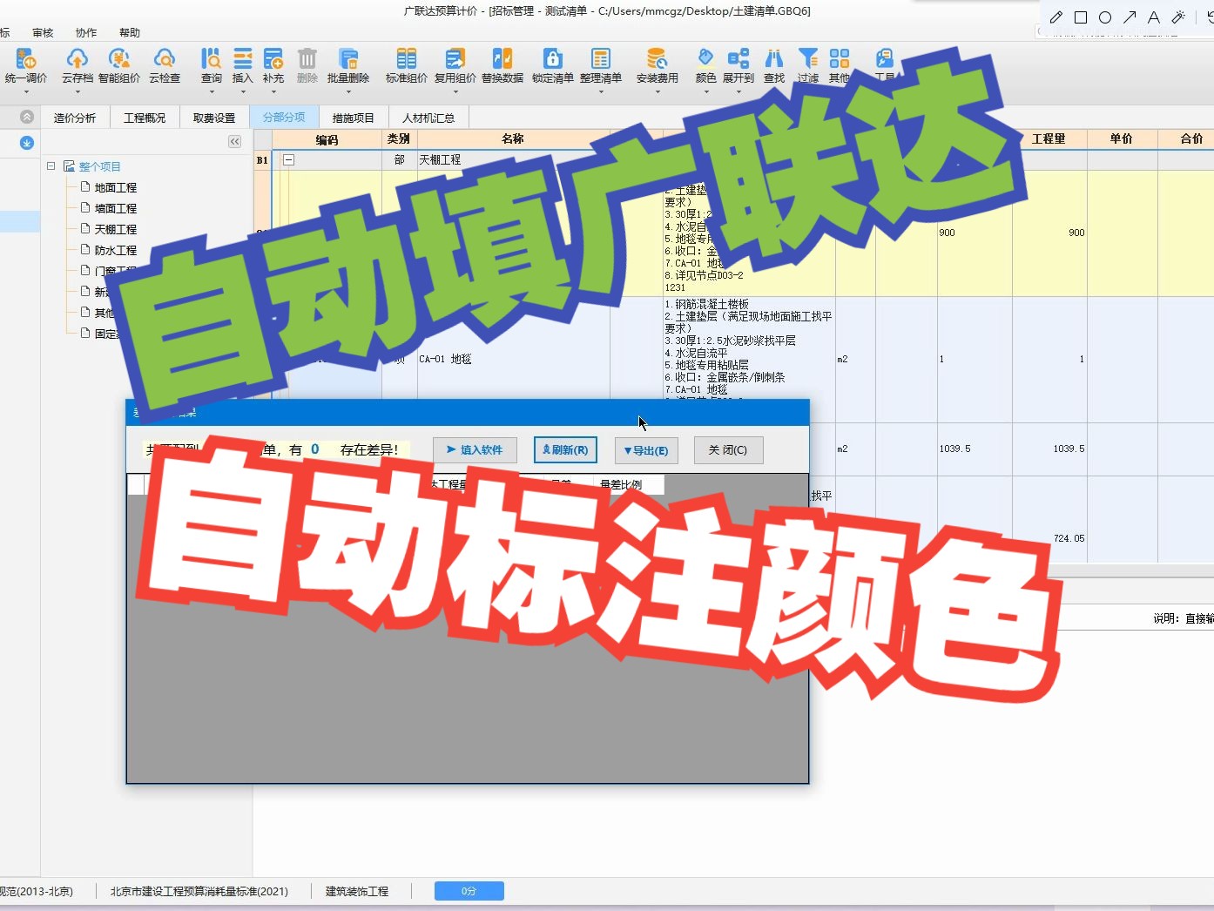
Task: Switch to the 人材机汇总 tab
Action: (428, 118)
